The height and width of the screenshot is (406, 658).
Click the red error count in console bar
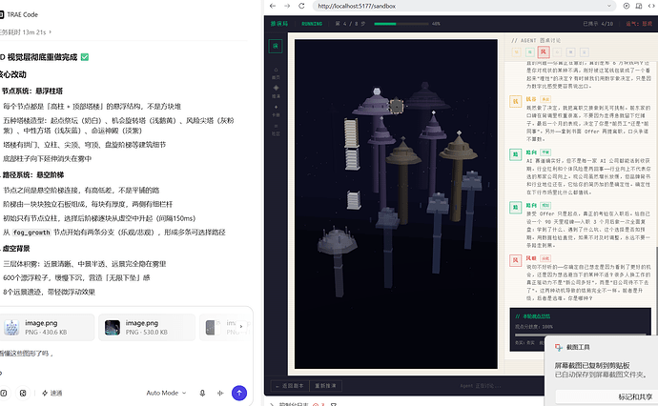pyautogui.click(x=319, y=404)
